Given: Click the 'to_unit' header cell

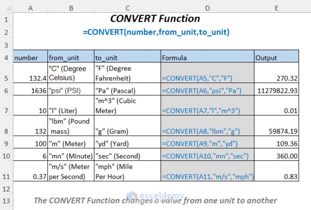Looking at the screenshot, I should click(x=128, y=56).
